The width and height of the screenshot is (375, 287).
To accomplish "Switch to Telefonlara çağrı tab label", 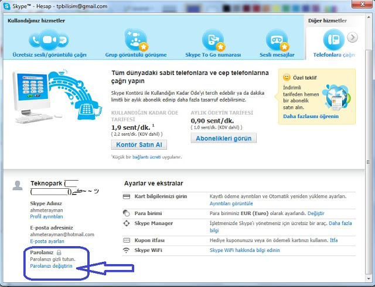I will [x=334, y=55].
